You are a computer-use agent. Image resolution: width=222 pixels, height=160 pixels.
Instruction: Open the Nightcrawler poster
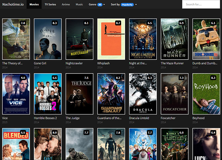80,39
